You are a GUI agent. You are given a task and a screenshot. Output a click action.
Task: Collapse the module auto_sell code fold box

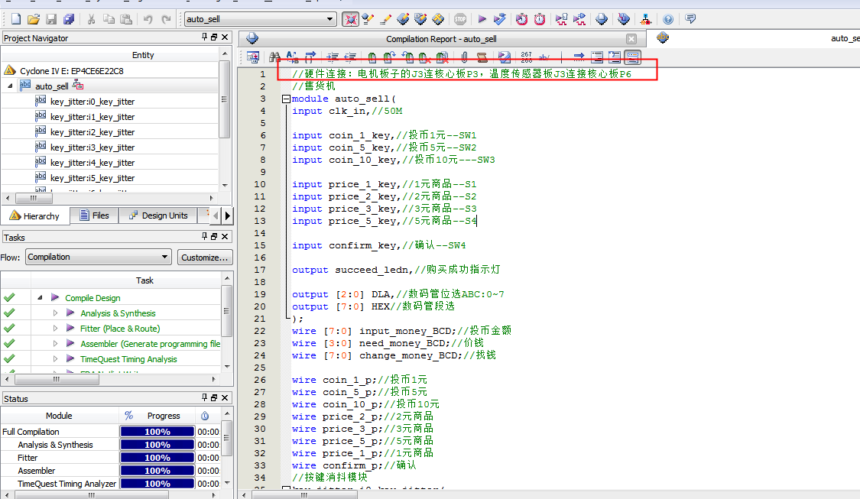tap(286, 99)
